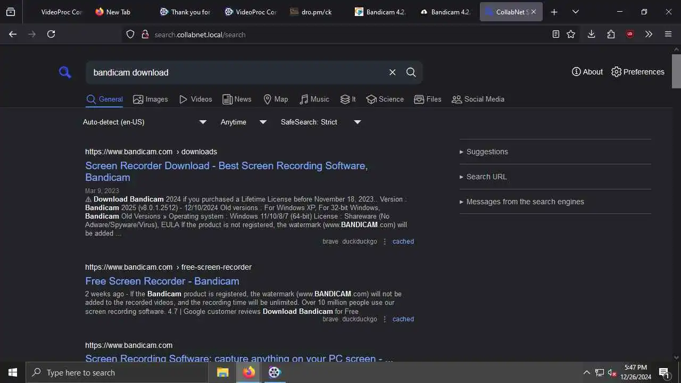Open the Windows Start menu
This screenshot has height=383, width=681.
coord(13,372)
